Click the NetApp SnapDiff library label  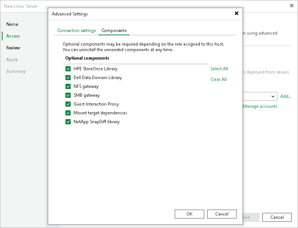[x=96, y=122]
